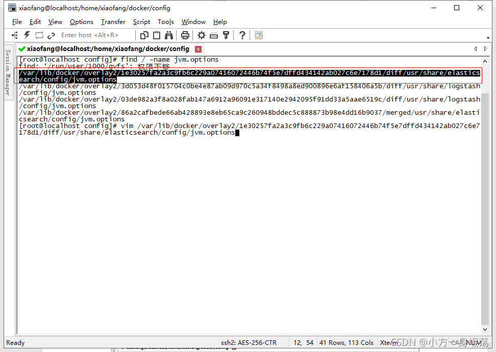Viewport: 496px width, 352px height.
Task: Maximize the SecureCRT window
Action: tap(457, 8)
